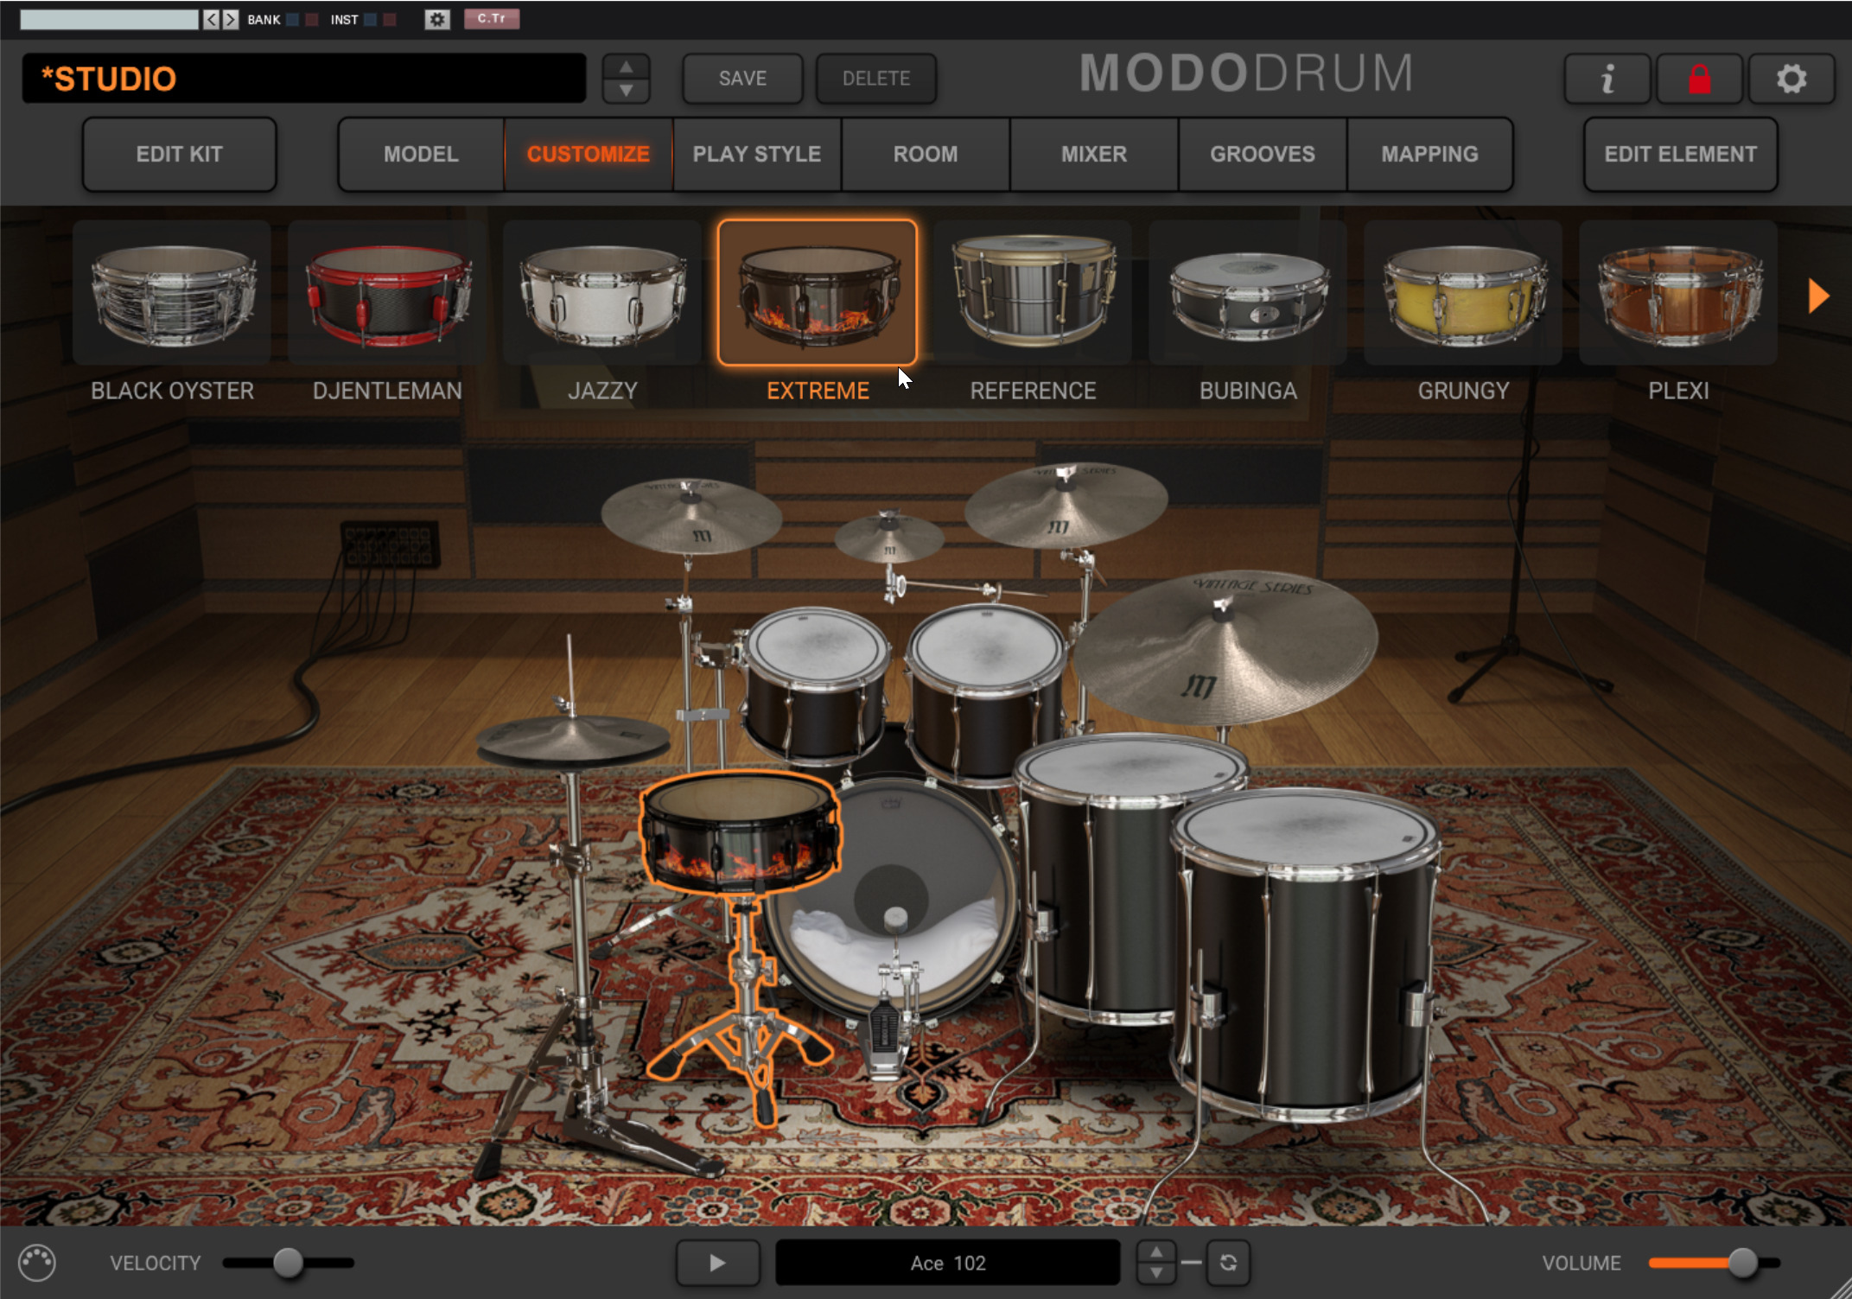
Task: Select the right crash cymbal
Action: point(1066,505)
